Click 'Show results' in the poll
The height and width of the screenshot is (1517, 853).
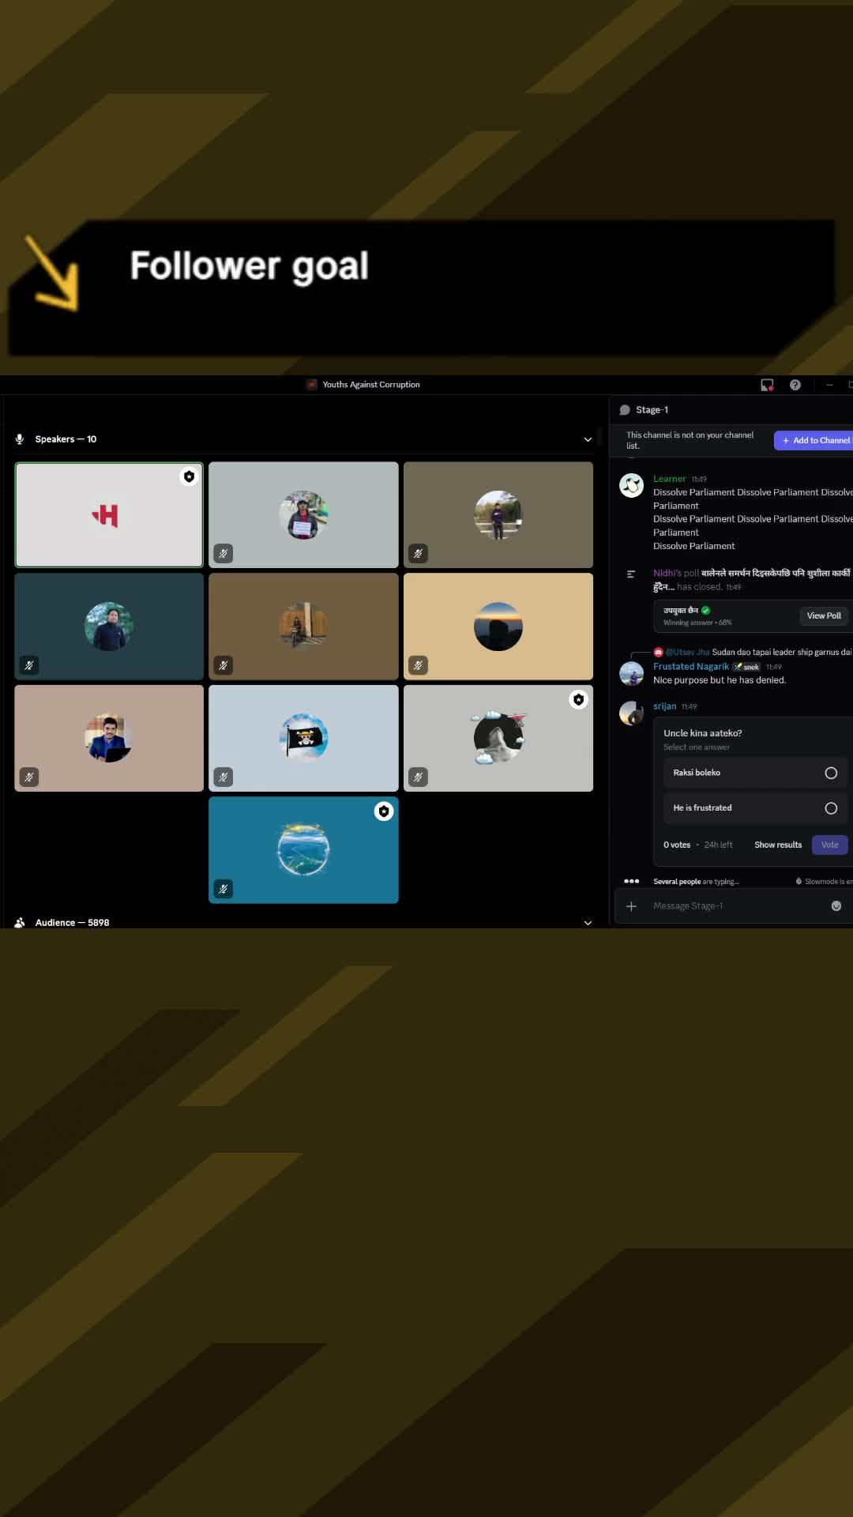point(777,845)
